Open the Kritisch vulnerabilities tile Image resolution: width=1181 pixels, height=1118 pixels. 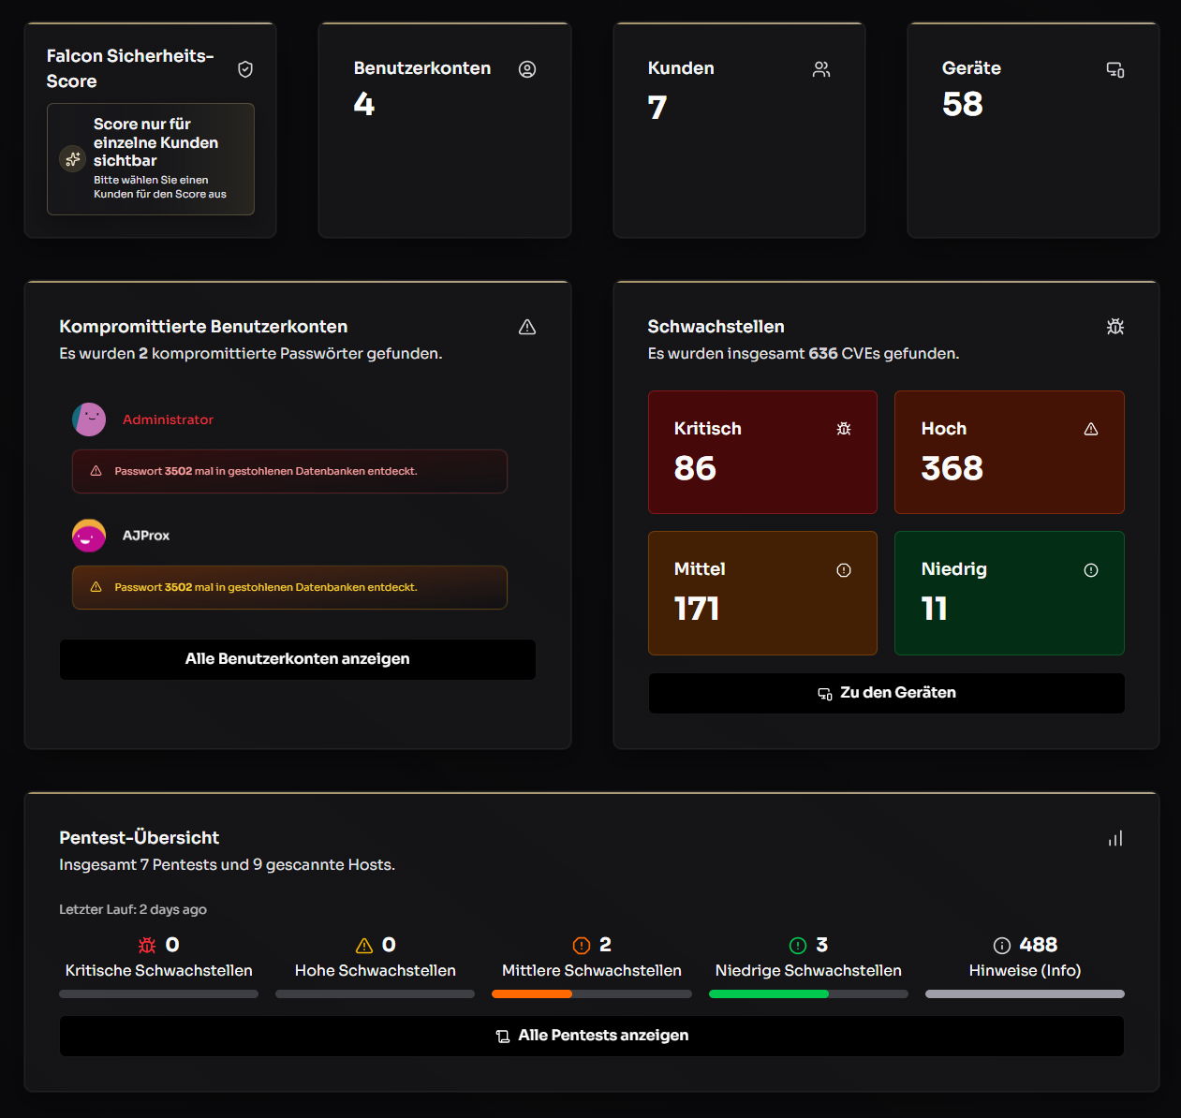762,452
